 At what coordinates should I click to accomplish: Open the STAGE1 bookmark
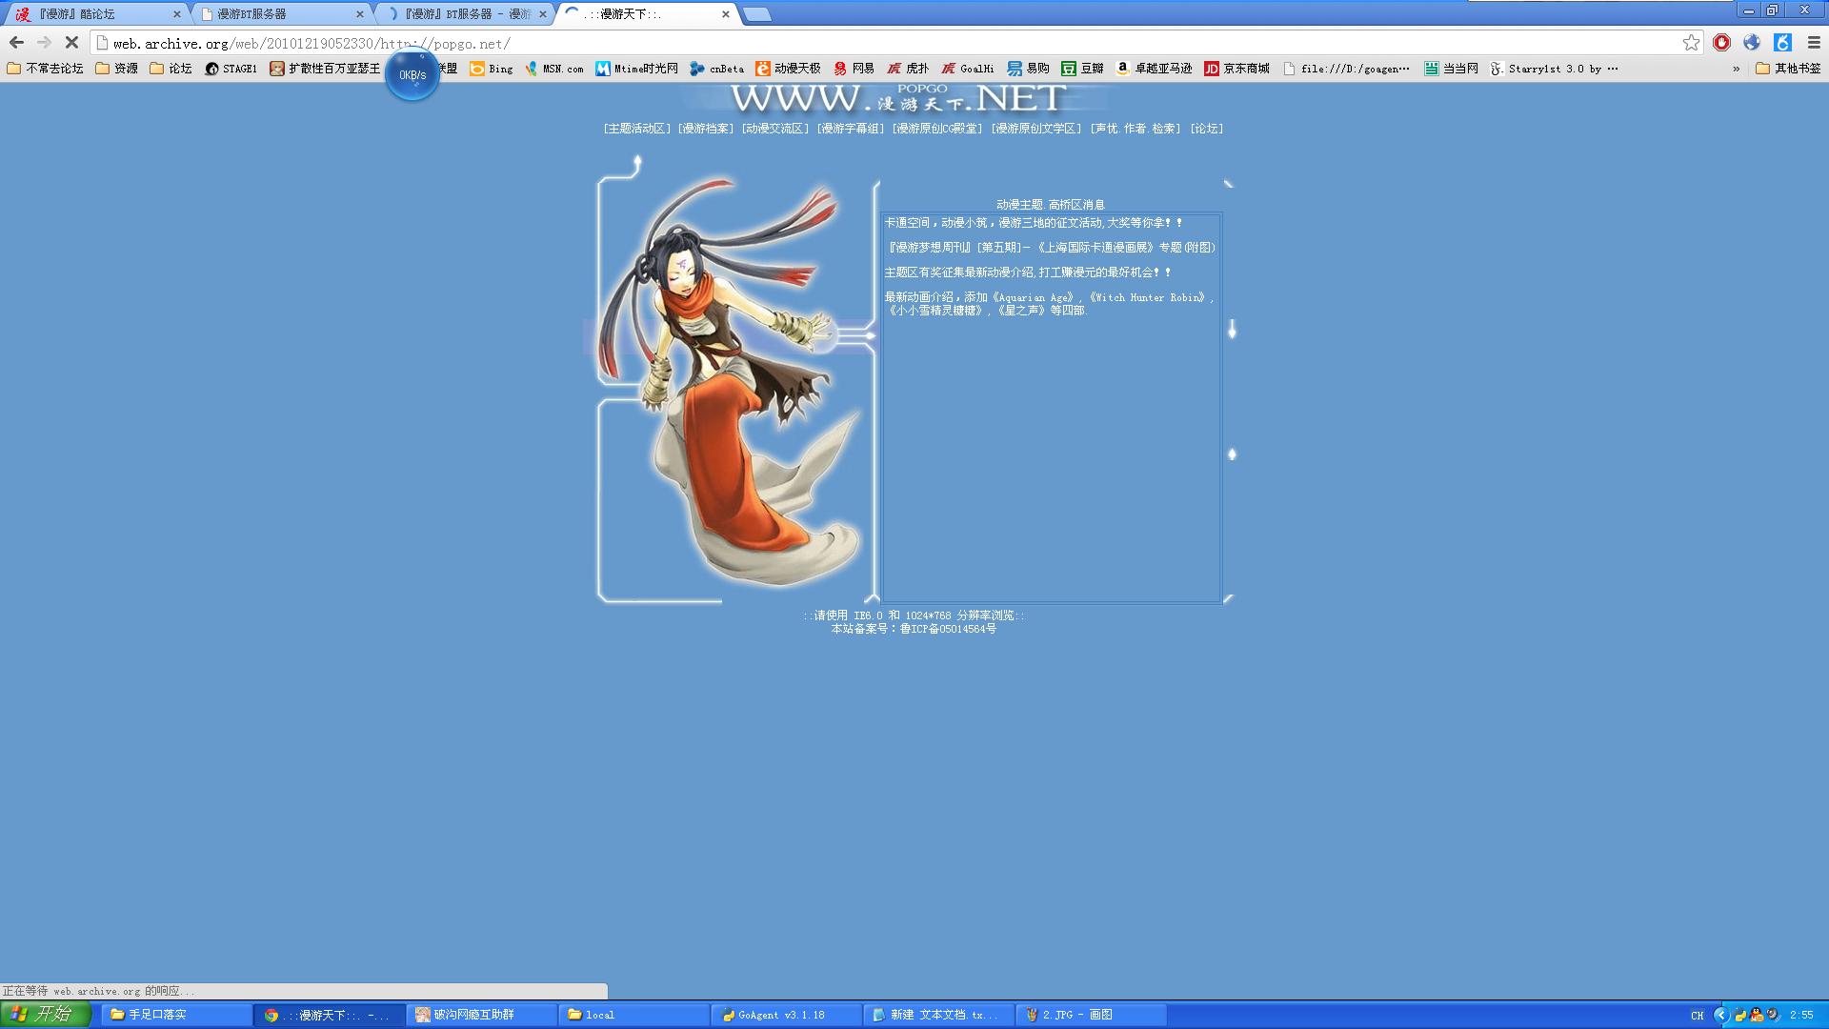click(x=231, y=69)
